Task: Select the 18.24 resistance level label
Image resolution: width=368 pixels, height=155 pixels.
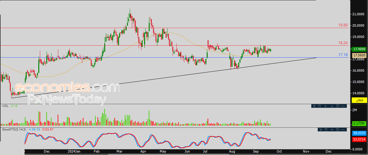Action: coord(343,43)
